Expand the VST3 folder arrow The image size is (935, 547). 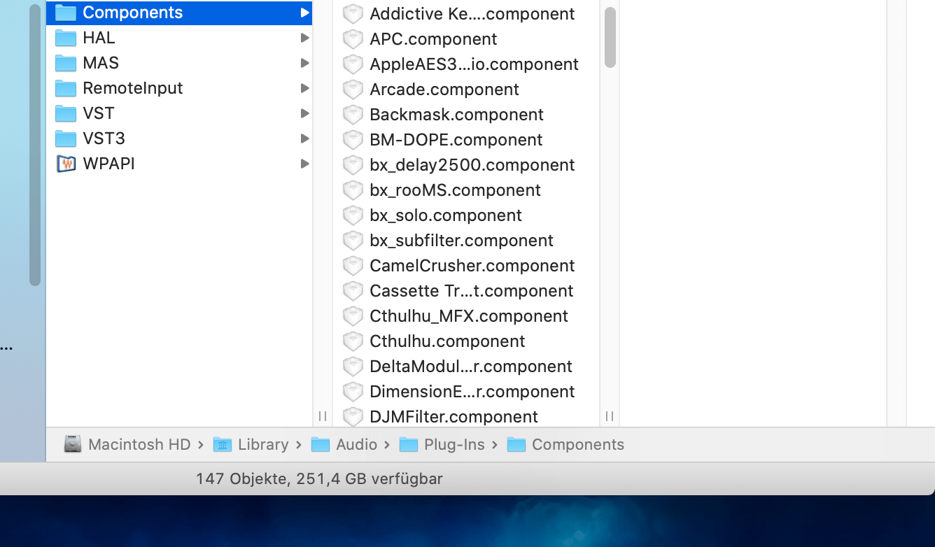[304, 138]
